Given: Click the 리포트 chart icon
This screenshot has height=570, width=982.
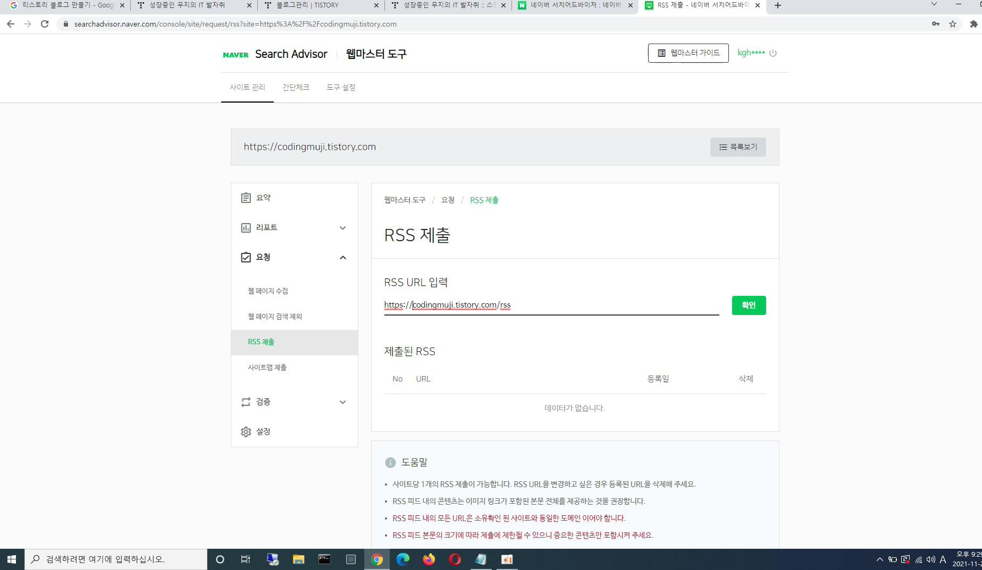Looking at the screenshot, I should (x=246, y=227).
